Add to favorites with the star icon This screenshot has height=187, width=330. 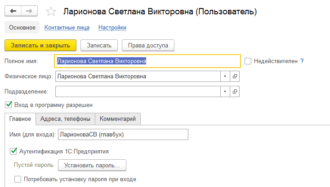51,11
